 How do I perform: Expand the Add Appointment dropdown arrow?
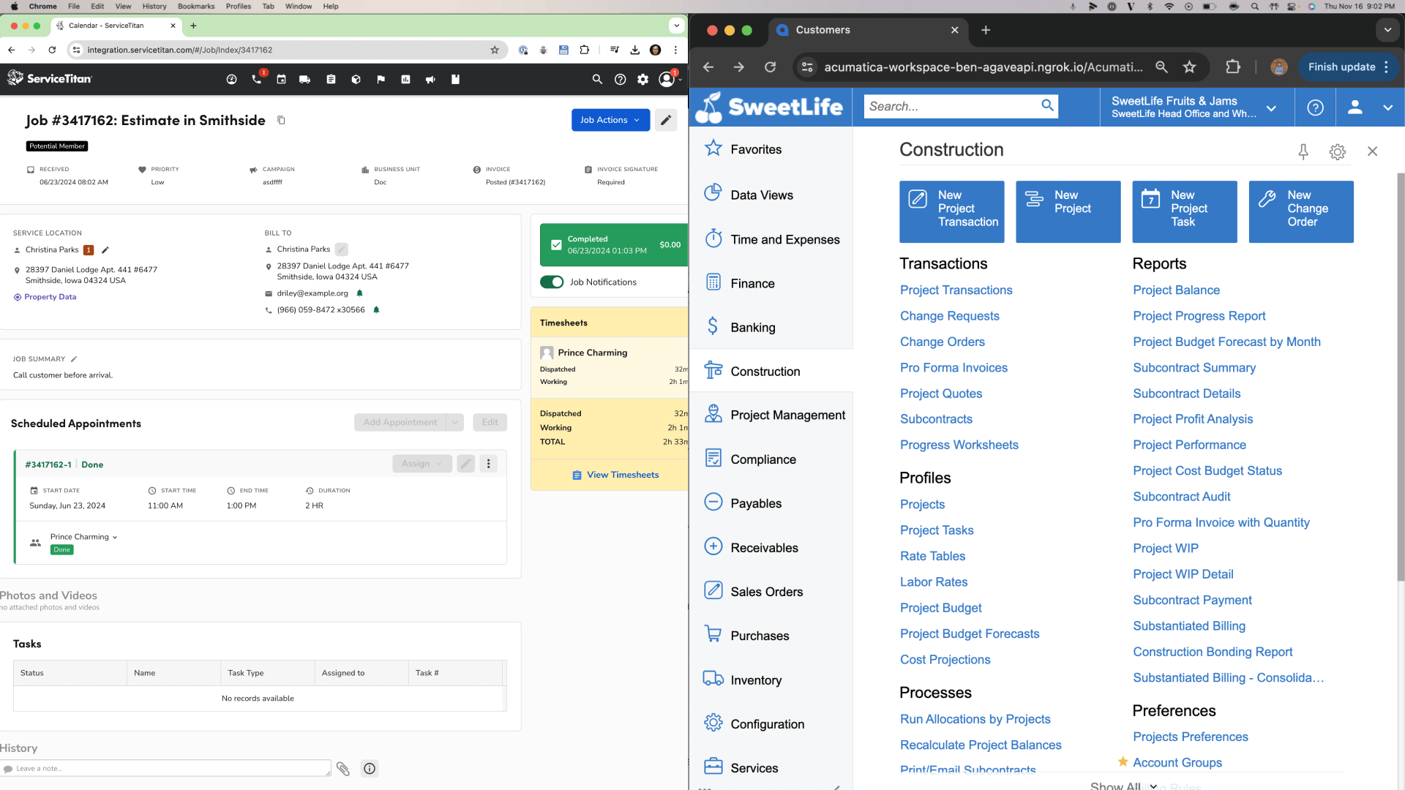point(454,422)
